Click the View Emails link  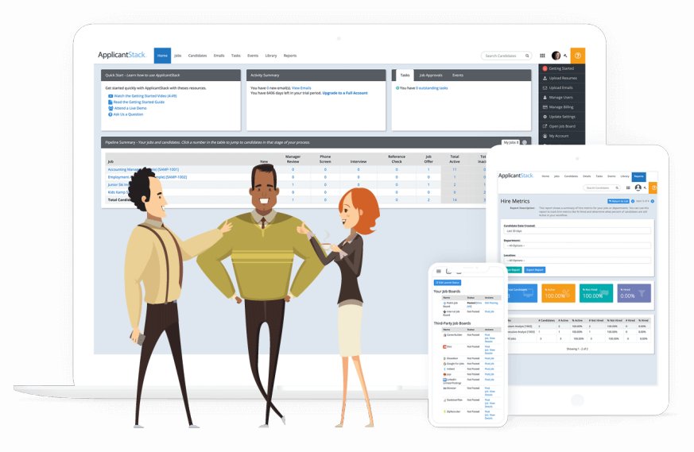301,88
